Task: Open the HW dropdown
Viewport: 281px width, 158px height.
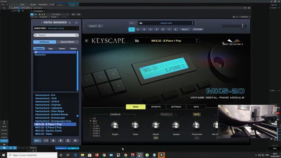Action: pyautogui.click(x=132, y=23)
